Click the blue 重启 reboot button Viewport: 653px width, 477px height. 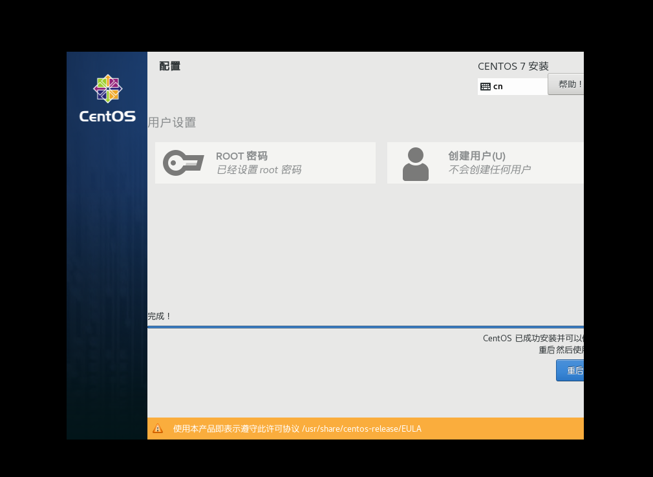[570, 370]
